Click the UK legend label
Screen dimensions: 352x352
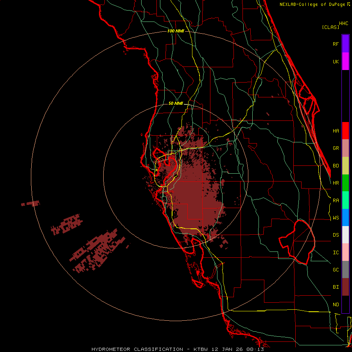point(336,61)
